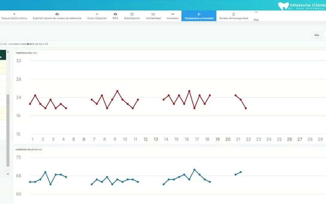Click the left panel scroll down arrow
This screenshot has width=326, height=204.
[x=8, y=174]
